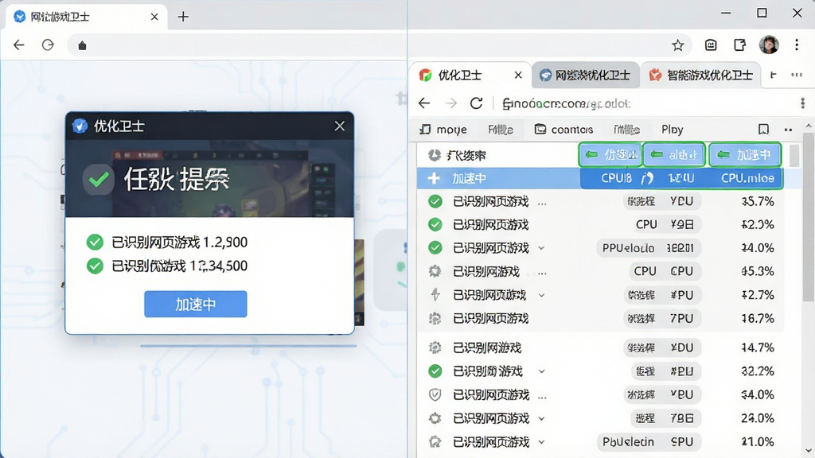Click the inner URL address field
Screen dimensions: 815x458
click(x=645, y=103)
